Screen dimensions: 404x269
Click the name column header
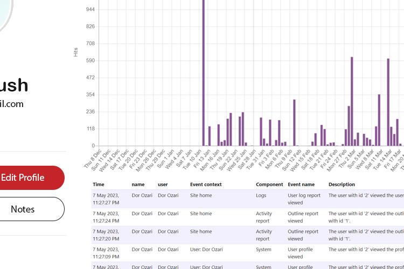[138, 185]
